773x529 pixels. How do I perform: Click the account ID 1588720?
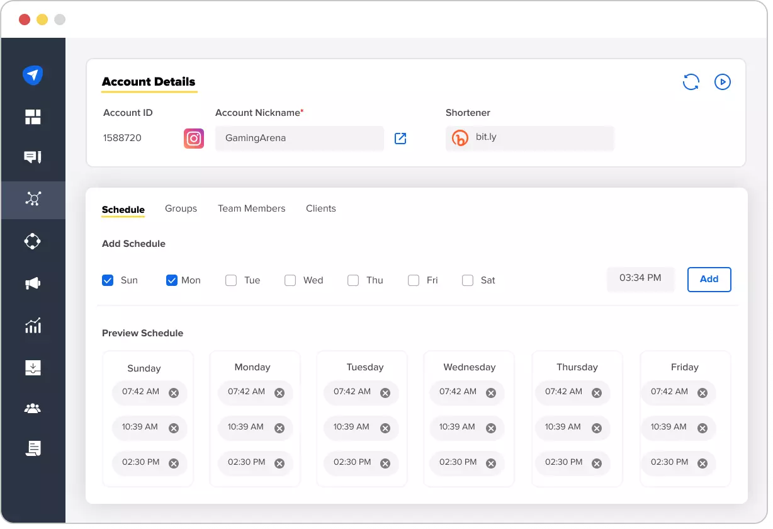(x=122, y=138)
